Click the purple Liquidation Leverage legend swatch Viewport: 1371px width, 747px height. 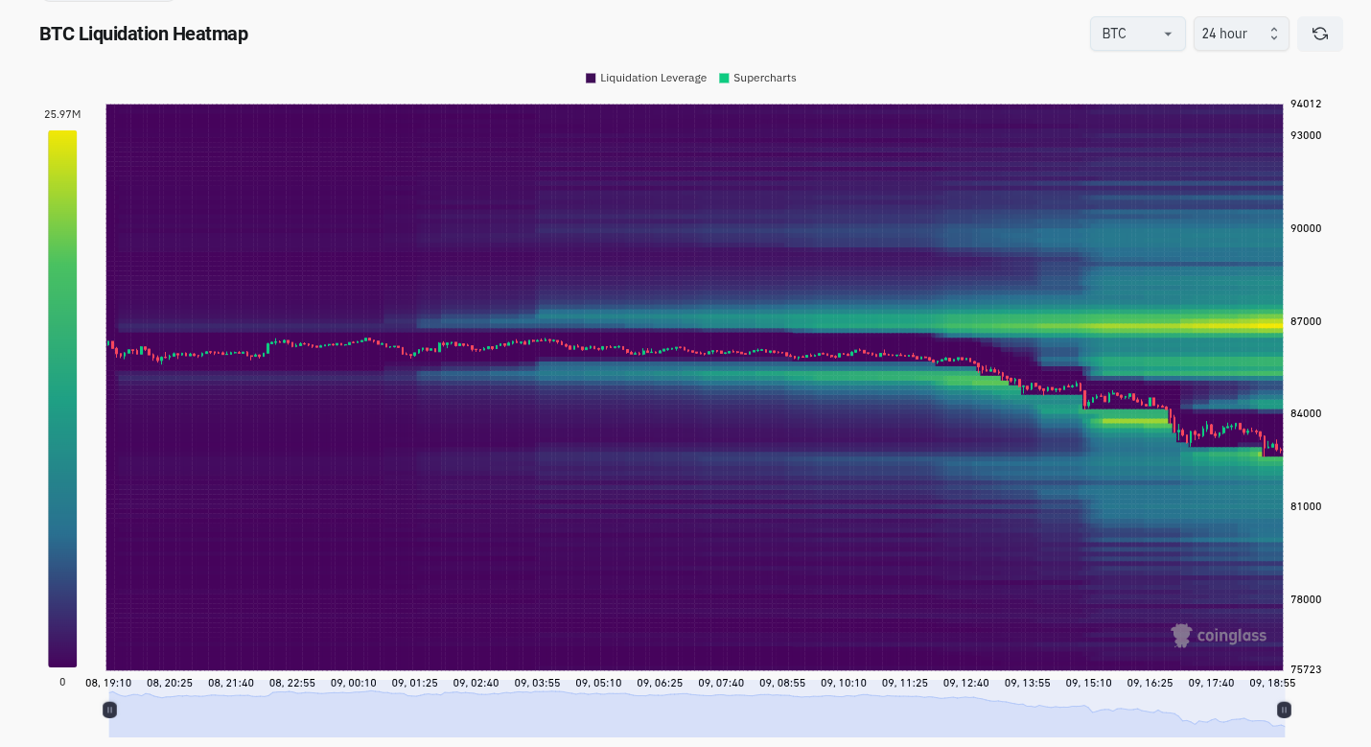591,78
